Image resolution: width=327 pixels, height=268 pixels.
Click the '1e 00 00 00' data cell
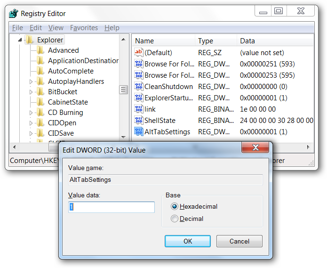point(258,109)
